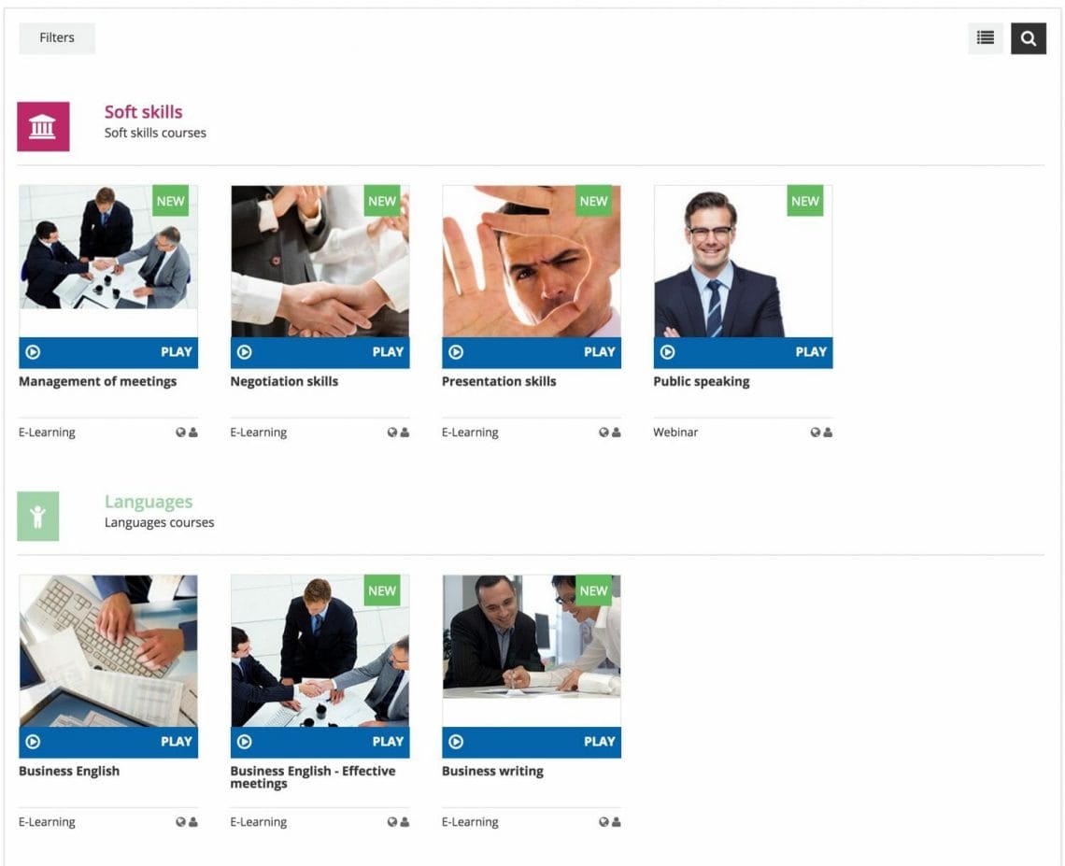Play Business English - Effective meetings course
The image size is (1065, 866).
(x=319, y=742)
